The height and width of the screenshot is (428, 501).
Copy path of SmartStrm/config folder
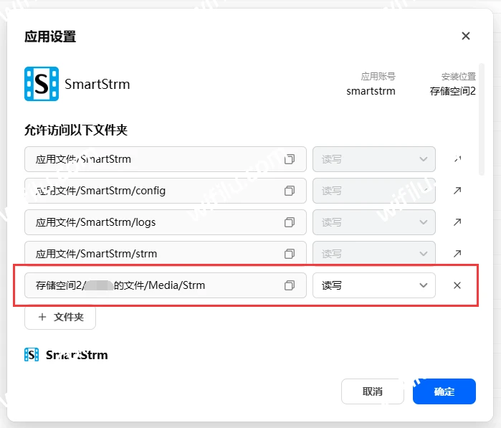click(x=290, y=191)
